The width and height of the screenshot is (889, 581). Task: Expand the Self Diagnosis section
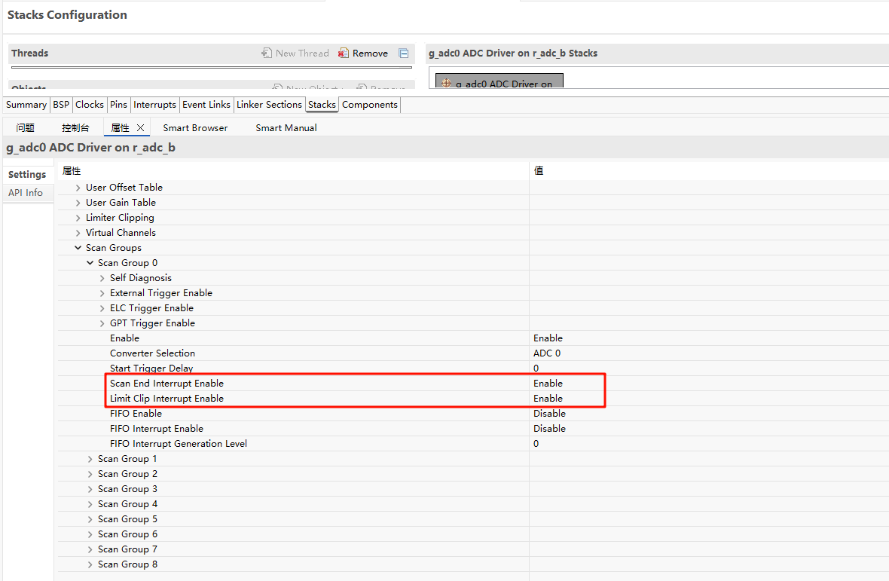102,278
